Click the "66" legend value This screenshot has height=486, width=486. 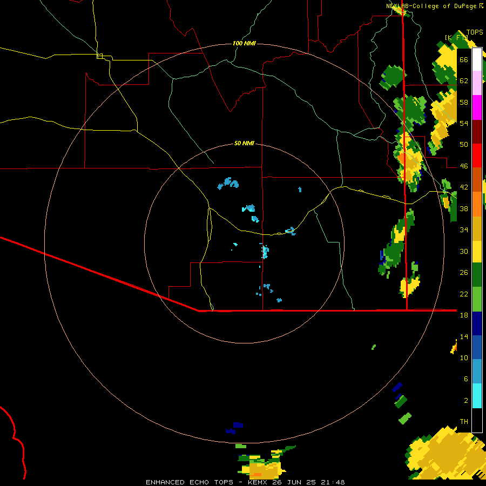pos(464,59)
